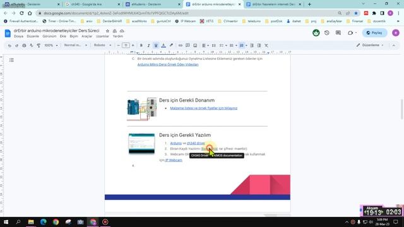Open the Düzenleme editing mode dropdown
Viewport: 404px width, 227px height.
coord(371,45)
